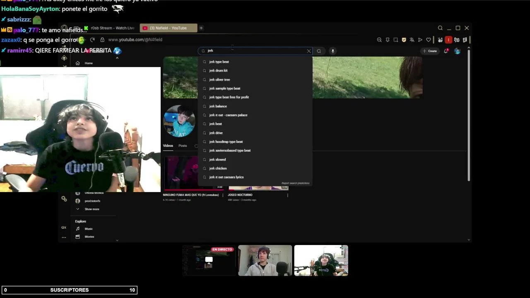Screen dimensions: 530x298
Task: Click the pin toolbar icon
Action: (388, 40)
